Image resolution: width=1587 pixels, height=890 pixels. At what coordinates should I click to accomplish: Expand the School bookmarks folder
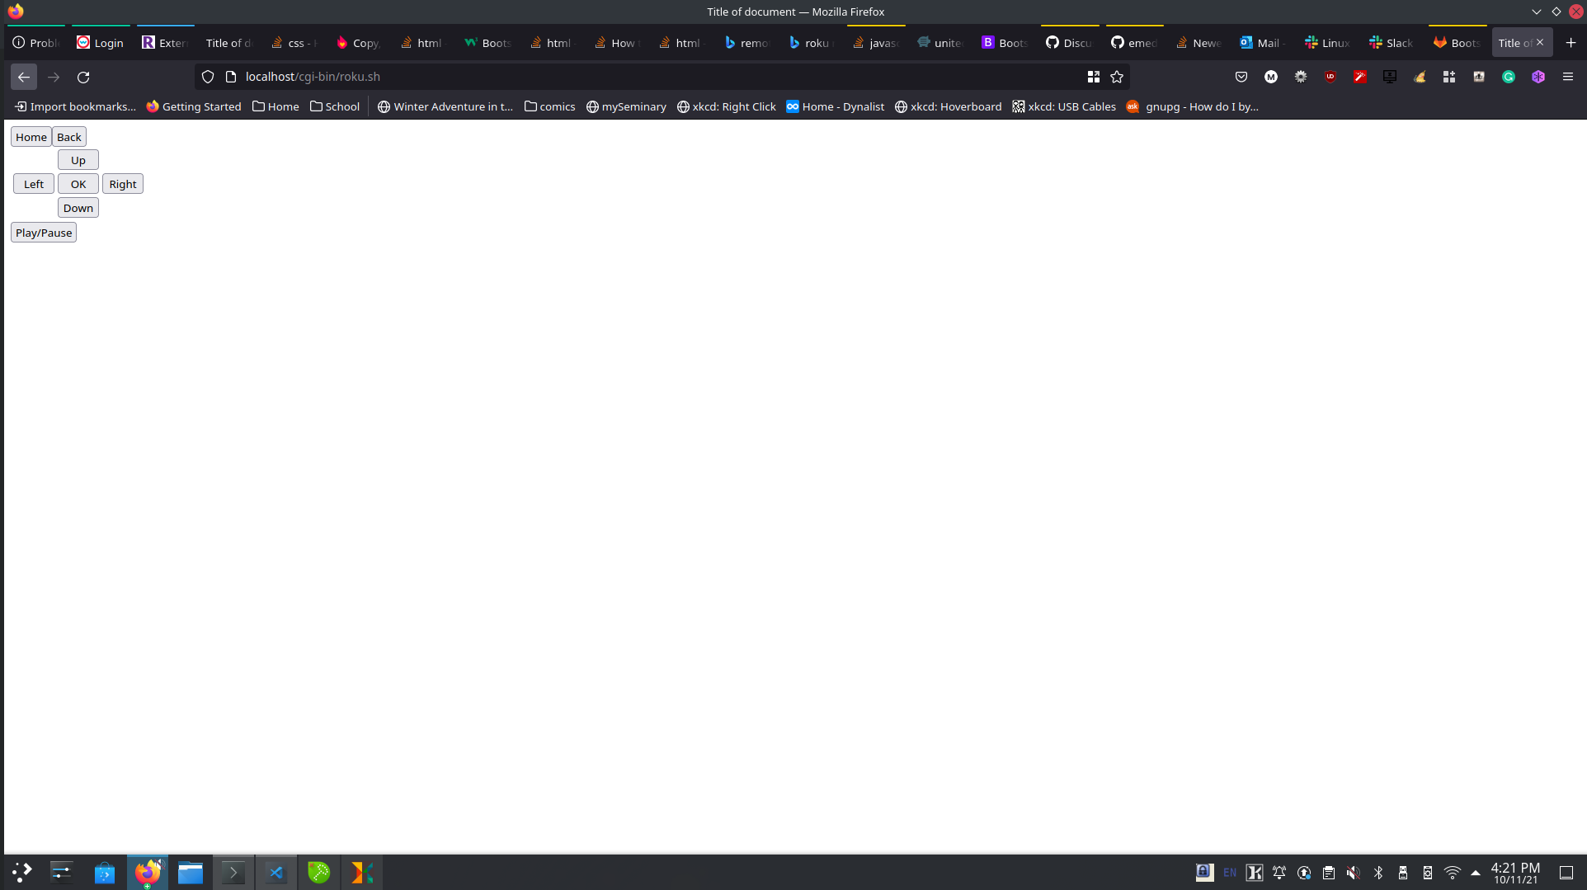335,106
